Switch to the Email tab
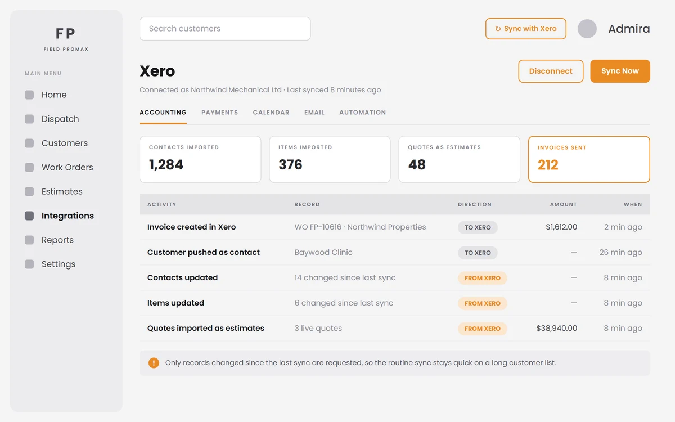 (314, 113)
